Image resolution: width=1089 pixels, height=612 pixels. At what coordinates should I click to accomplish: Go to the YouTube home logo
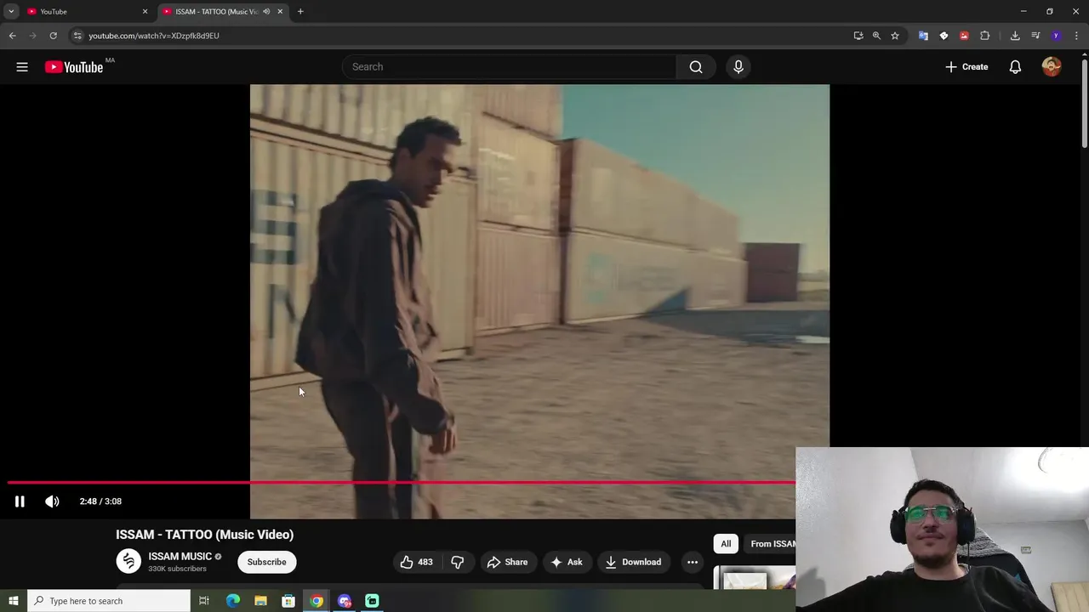(74, 67)
